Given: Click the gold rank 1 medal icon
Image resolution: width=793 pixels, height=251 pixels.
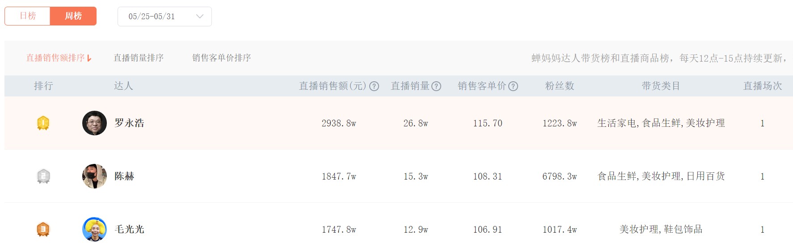Looking at the screenshot, I should coord(43,123).
